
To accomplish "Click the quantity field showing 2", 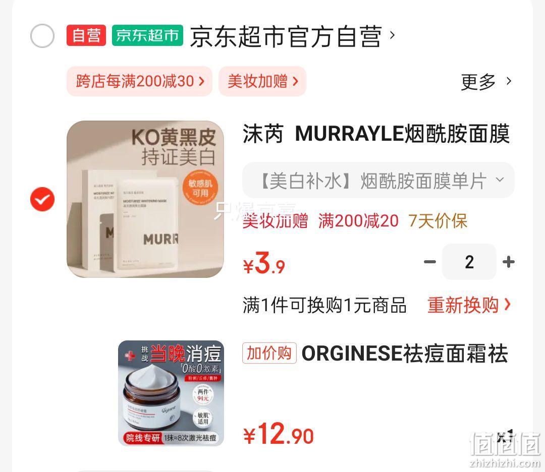I will (469, 262).
